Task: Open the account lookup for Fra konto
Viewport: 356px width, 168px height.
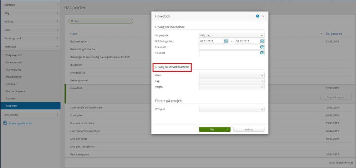Action: (262, 47)
